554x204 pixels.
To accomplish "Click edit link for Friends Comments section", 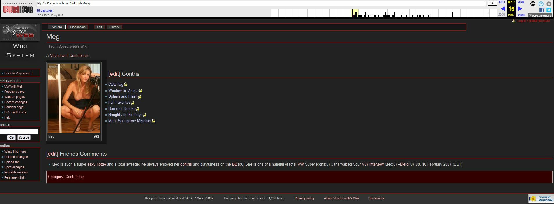I will click(x=52, y=154).
